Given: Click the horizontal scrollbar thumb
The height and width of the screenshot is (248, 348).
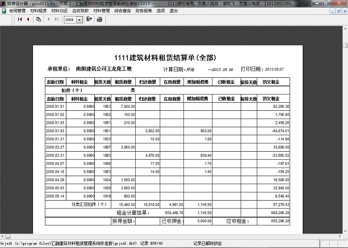Looking at the screenshot, I should tap(8, 236).
